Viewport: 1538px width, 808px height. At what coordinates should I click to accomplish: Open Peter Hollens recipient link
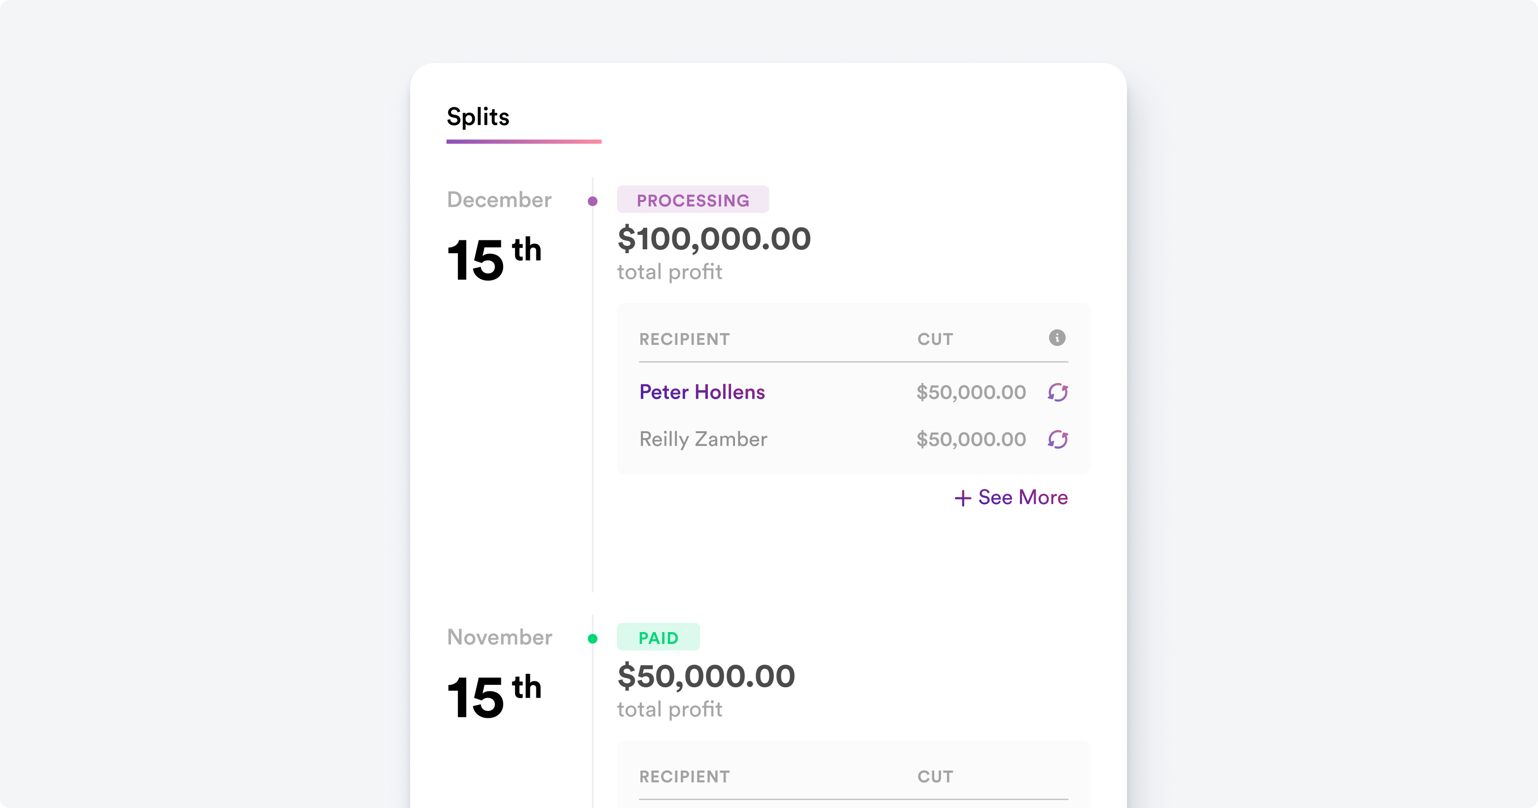coord(701,392)
